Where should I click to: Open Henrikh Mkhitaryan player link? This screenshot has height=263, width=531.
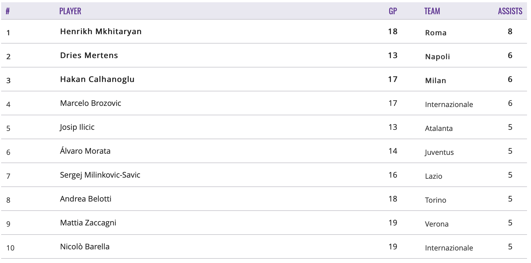click(101, 32)
